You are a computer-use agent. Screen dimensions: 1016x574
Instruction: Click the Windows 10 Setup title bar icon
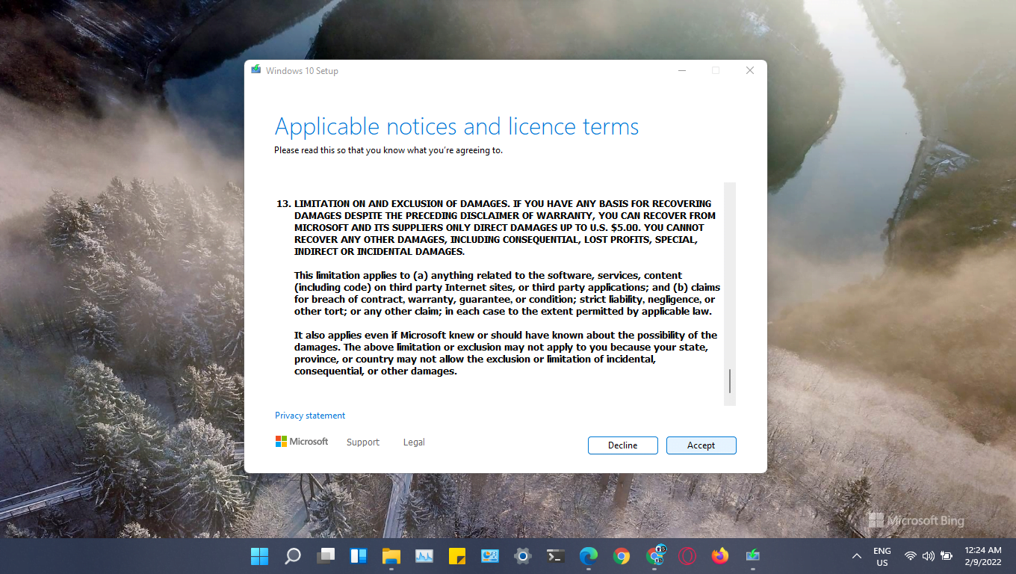(255, 70)
